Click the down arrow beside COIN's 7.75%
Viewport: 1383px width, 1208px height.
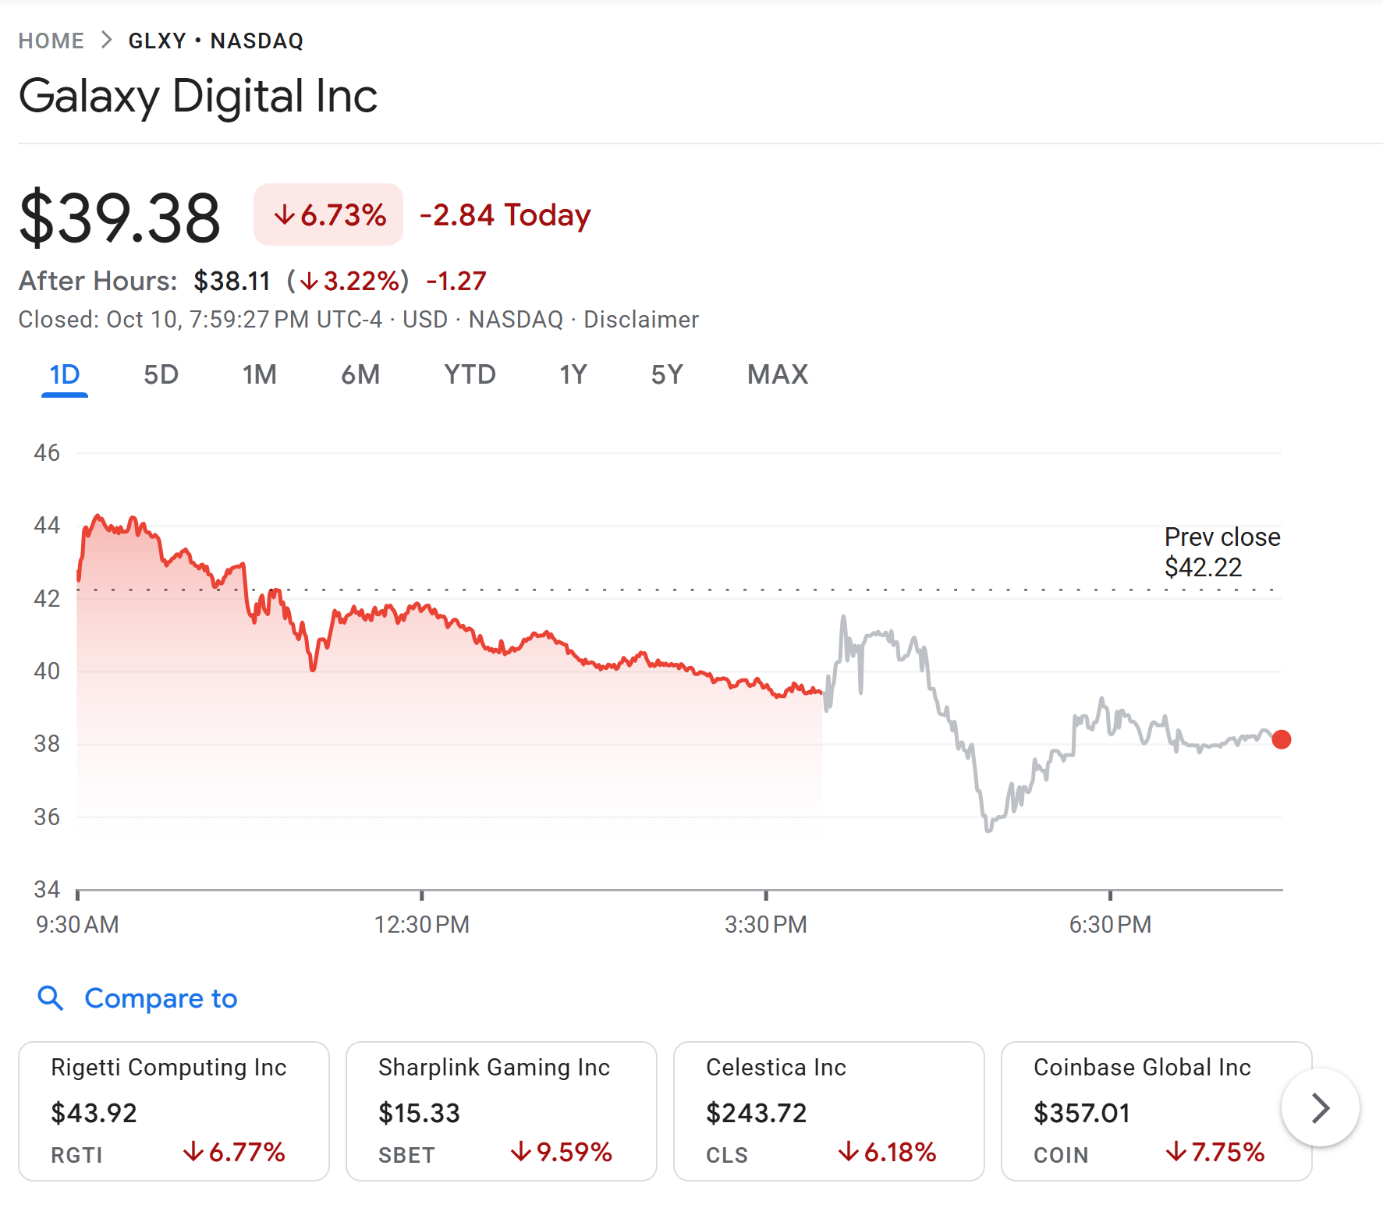coord(1176,1150)
